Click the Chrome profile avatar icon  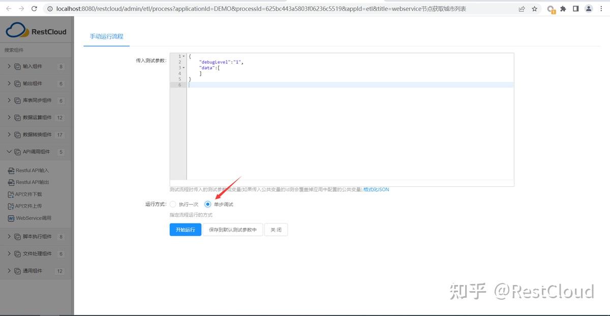coord(589,9)
